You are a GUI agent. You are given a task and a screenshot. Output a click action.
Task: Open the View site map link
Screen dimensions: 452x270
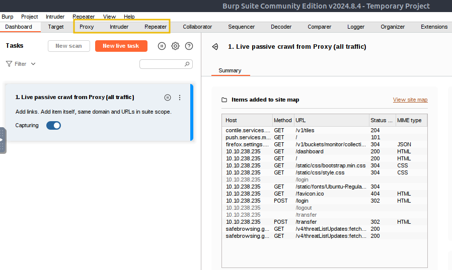[x=410, y=100]
